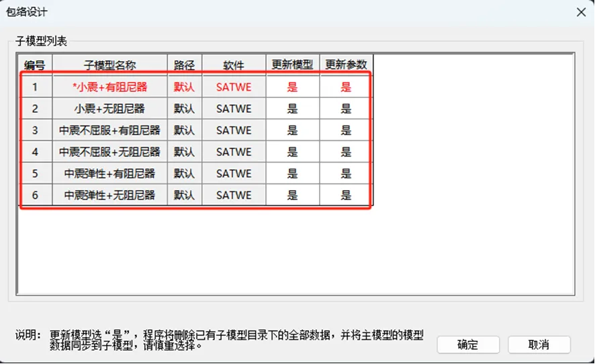The width and height of the screenshot is (595, 364).
Task: Toggle 更新模型 value for row 1
Action: pyautogui.click(x=292, y=87)
